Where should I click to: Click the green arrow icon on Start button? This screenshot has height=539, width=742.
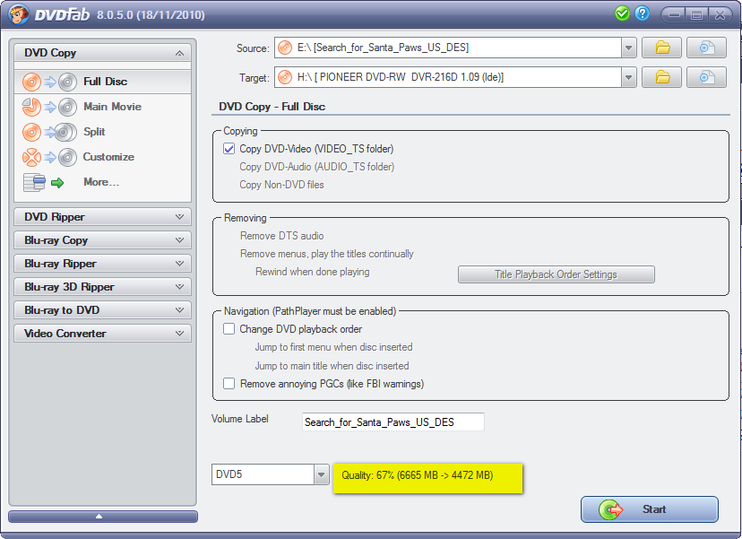pyautogui.click(x=610, y=509)
